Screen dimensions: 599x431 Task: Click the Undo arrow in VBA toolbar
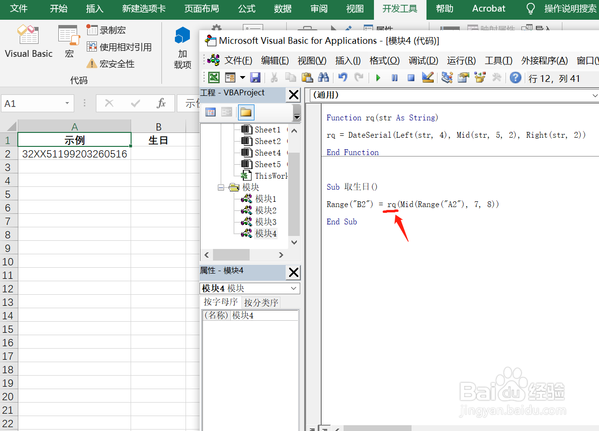coord(343,78)
